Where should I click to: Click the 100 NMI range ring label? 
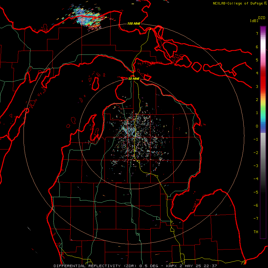(134, 24)
